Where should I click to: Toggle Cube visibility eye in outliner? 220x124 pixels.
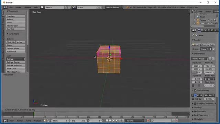208,23
